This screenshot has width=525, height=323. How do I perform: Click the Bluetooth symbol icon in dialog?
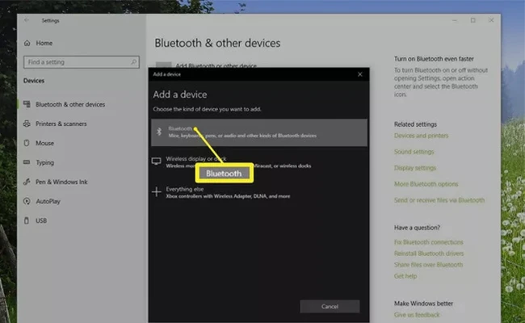(159, 132)
